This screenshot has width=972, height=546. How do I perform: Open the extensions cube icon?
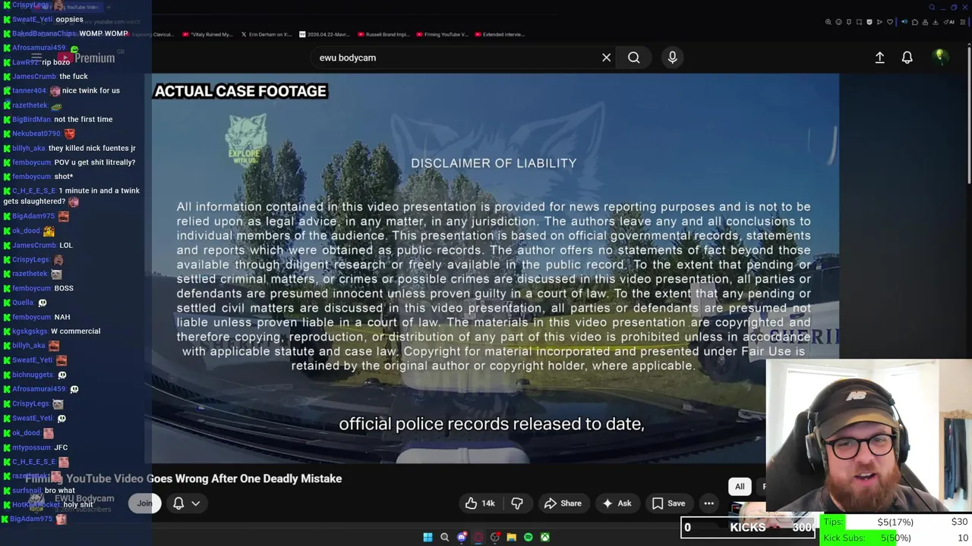tap(915, 22)
